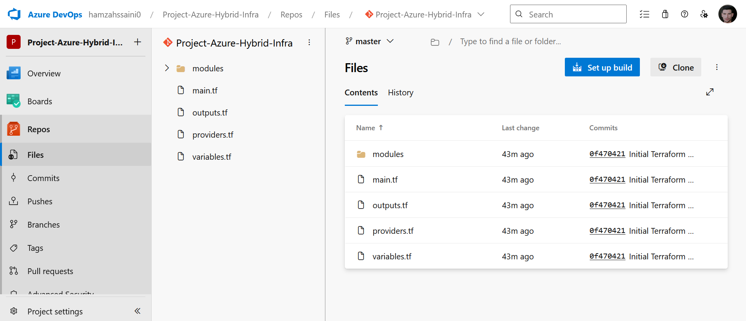The width and height of the screenshot is (746, 321).
Task: Click the Boards sidebar icon
Action: click(x=14, y=101)
